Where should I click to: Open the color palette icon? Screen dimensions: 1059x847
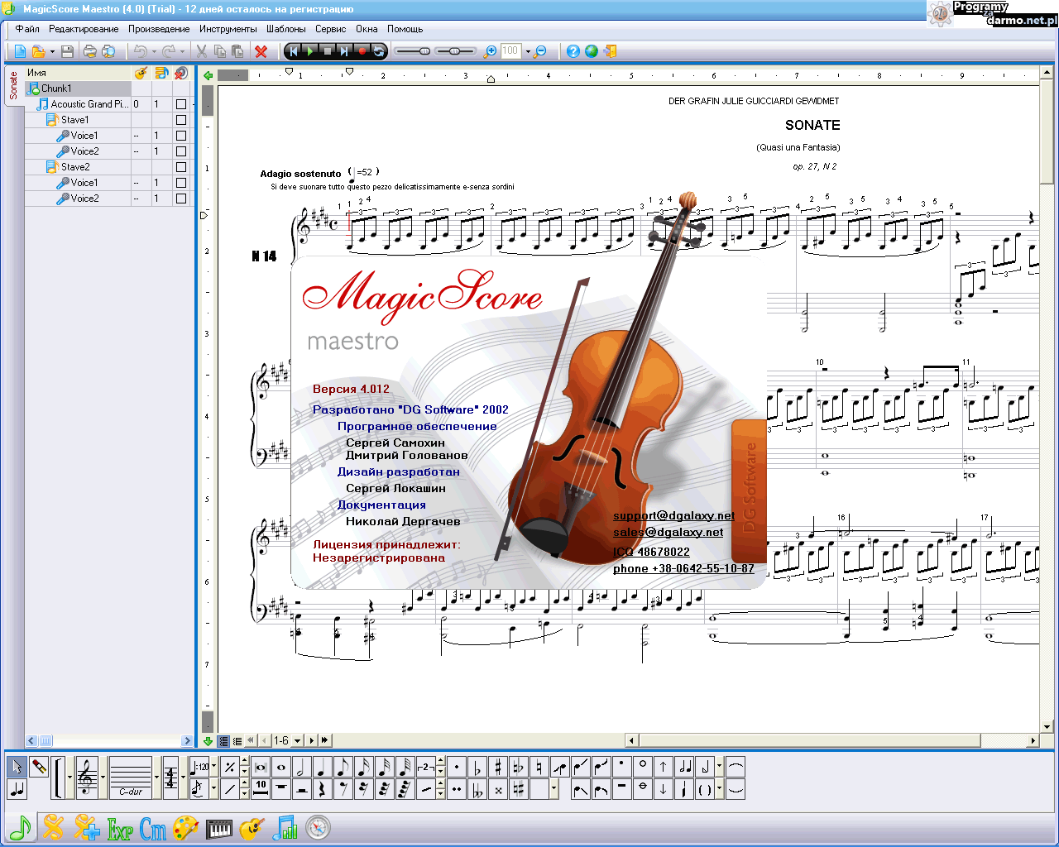tap(185, 828)
